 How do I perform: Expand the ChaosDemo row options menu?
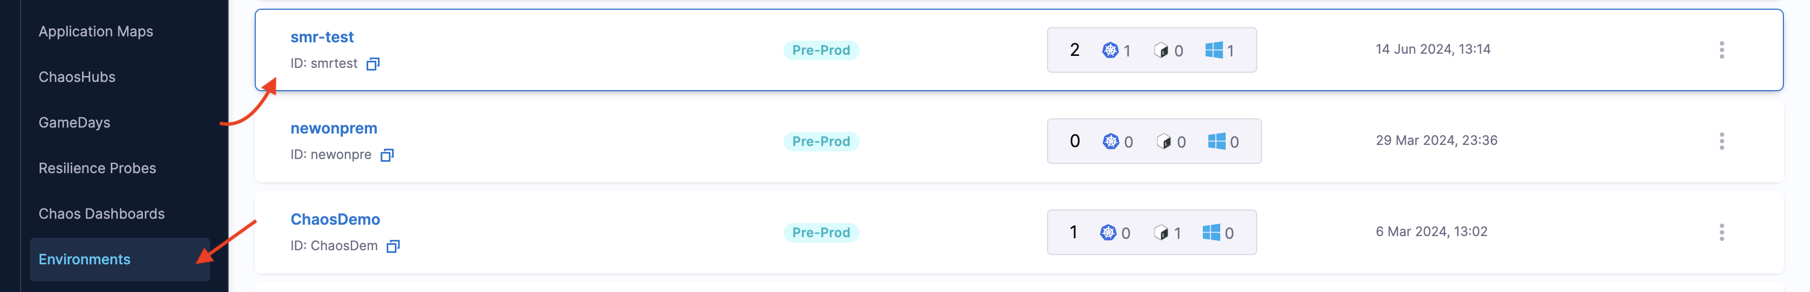click(x=1721, y=232)
